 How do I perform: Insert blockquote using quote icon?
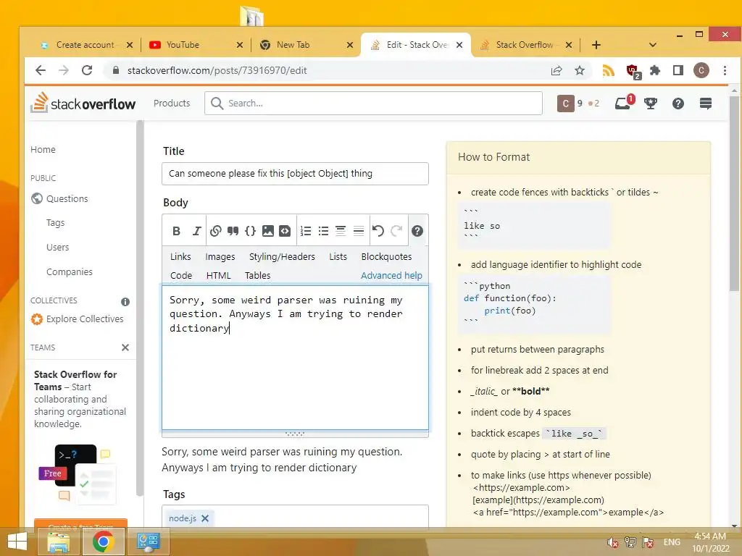point(233,231)
